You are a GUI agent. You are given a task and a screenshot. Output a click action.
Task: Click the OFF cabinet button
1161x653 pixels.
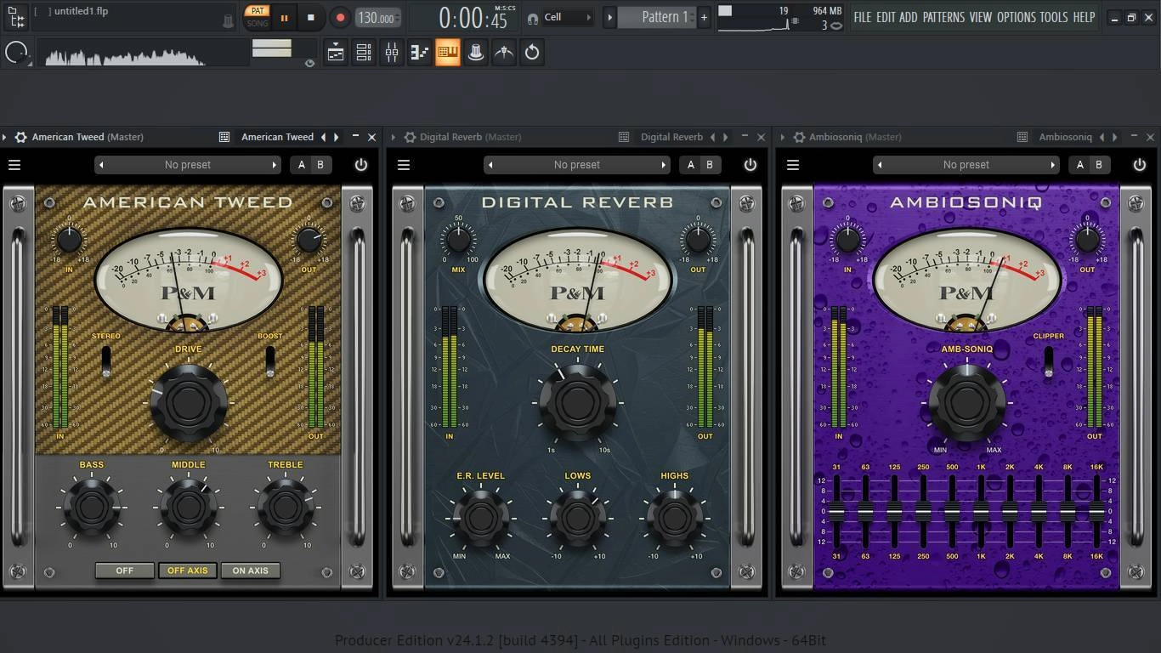(x=125, y=571)
